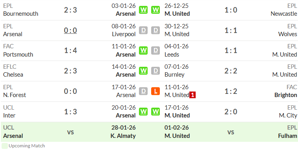The height and width of the screenshot is (154, 298).
Task: Click the W badge for Bournemouth vs Arsenal
Action: 143,10
